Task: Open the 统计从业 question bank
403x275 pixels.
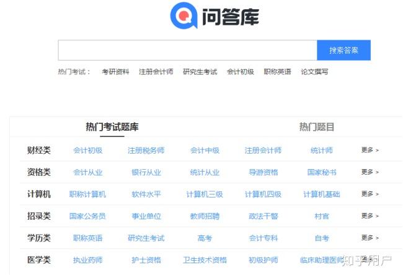Action: tap(205, 172)
